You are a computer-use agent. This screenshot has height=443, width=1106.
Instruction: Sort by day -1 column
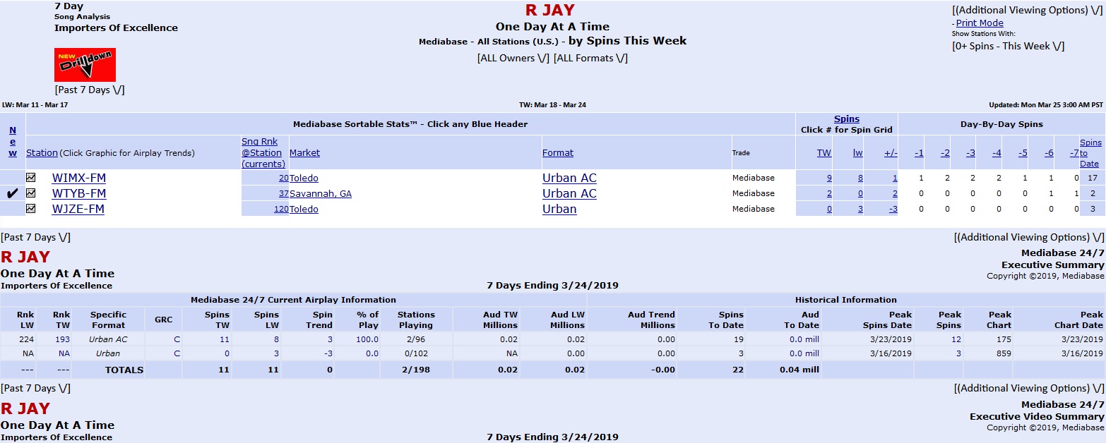(919, 153)
